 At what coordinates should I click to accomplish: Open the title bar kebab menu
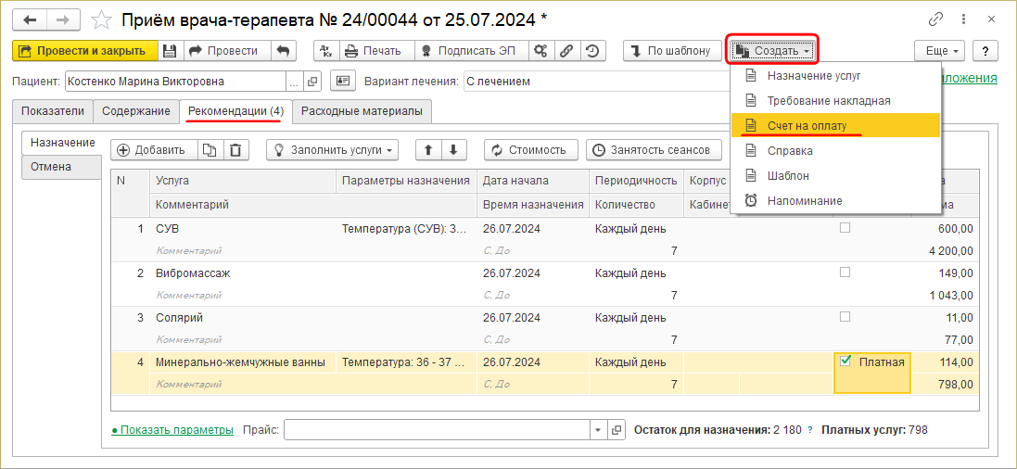point(963,20)
